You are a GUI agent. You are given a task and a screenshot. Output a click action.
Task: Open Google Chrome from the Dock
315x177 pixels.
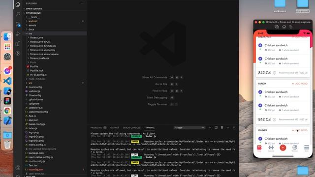7,111
